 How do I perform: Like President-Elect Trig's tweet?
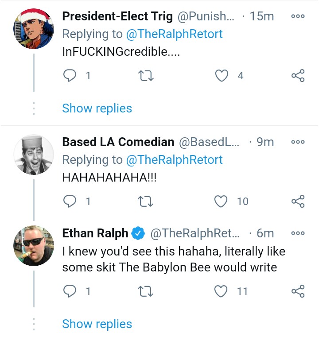222,76
